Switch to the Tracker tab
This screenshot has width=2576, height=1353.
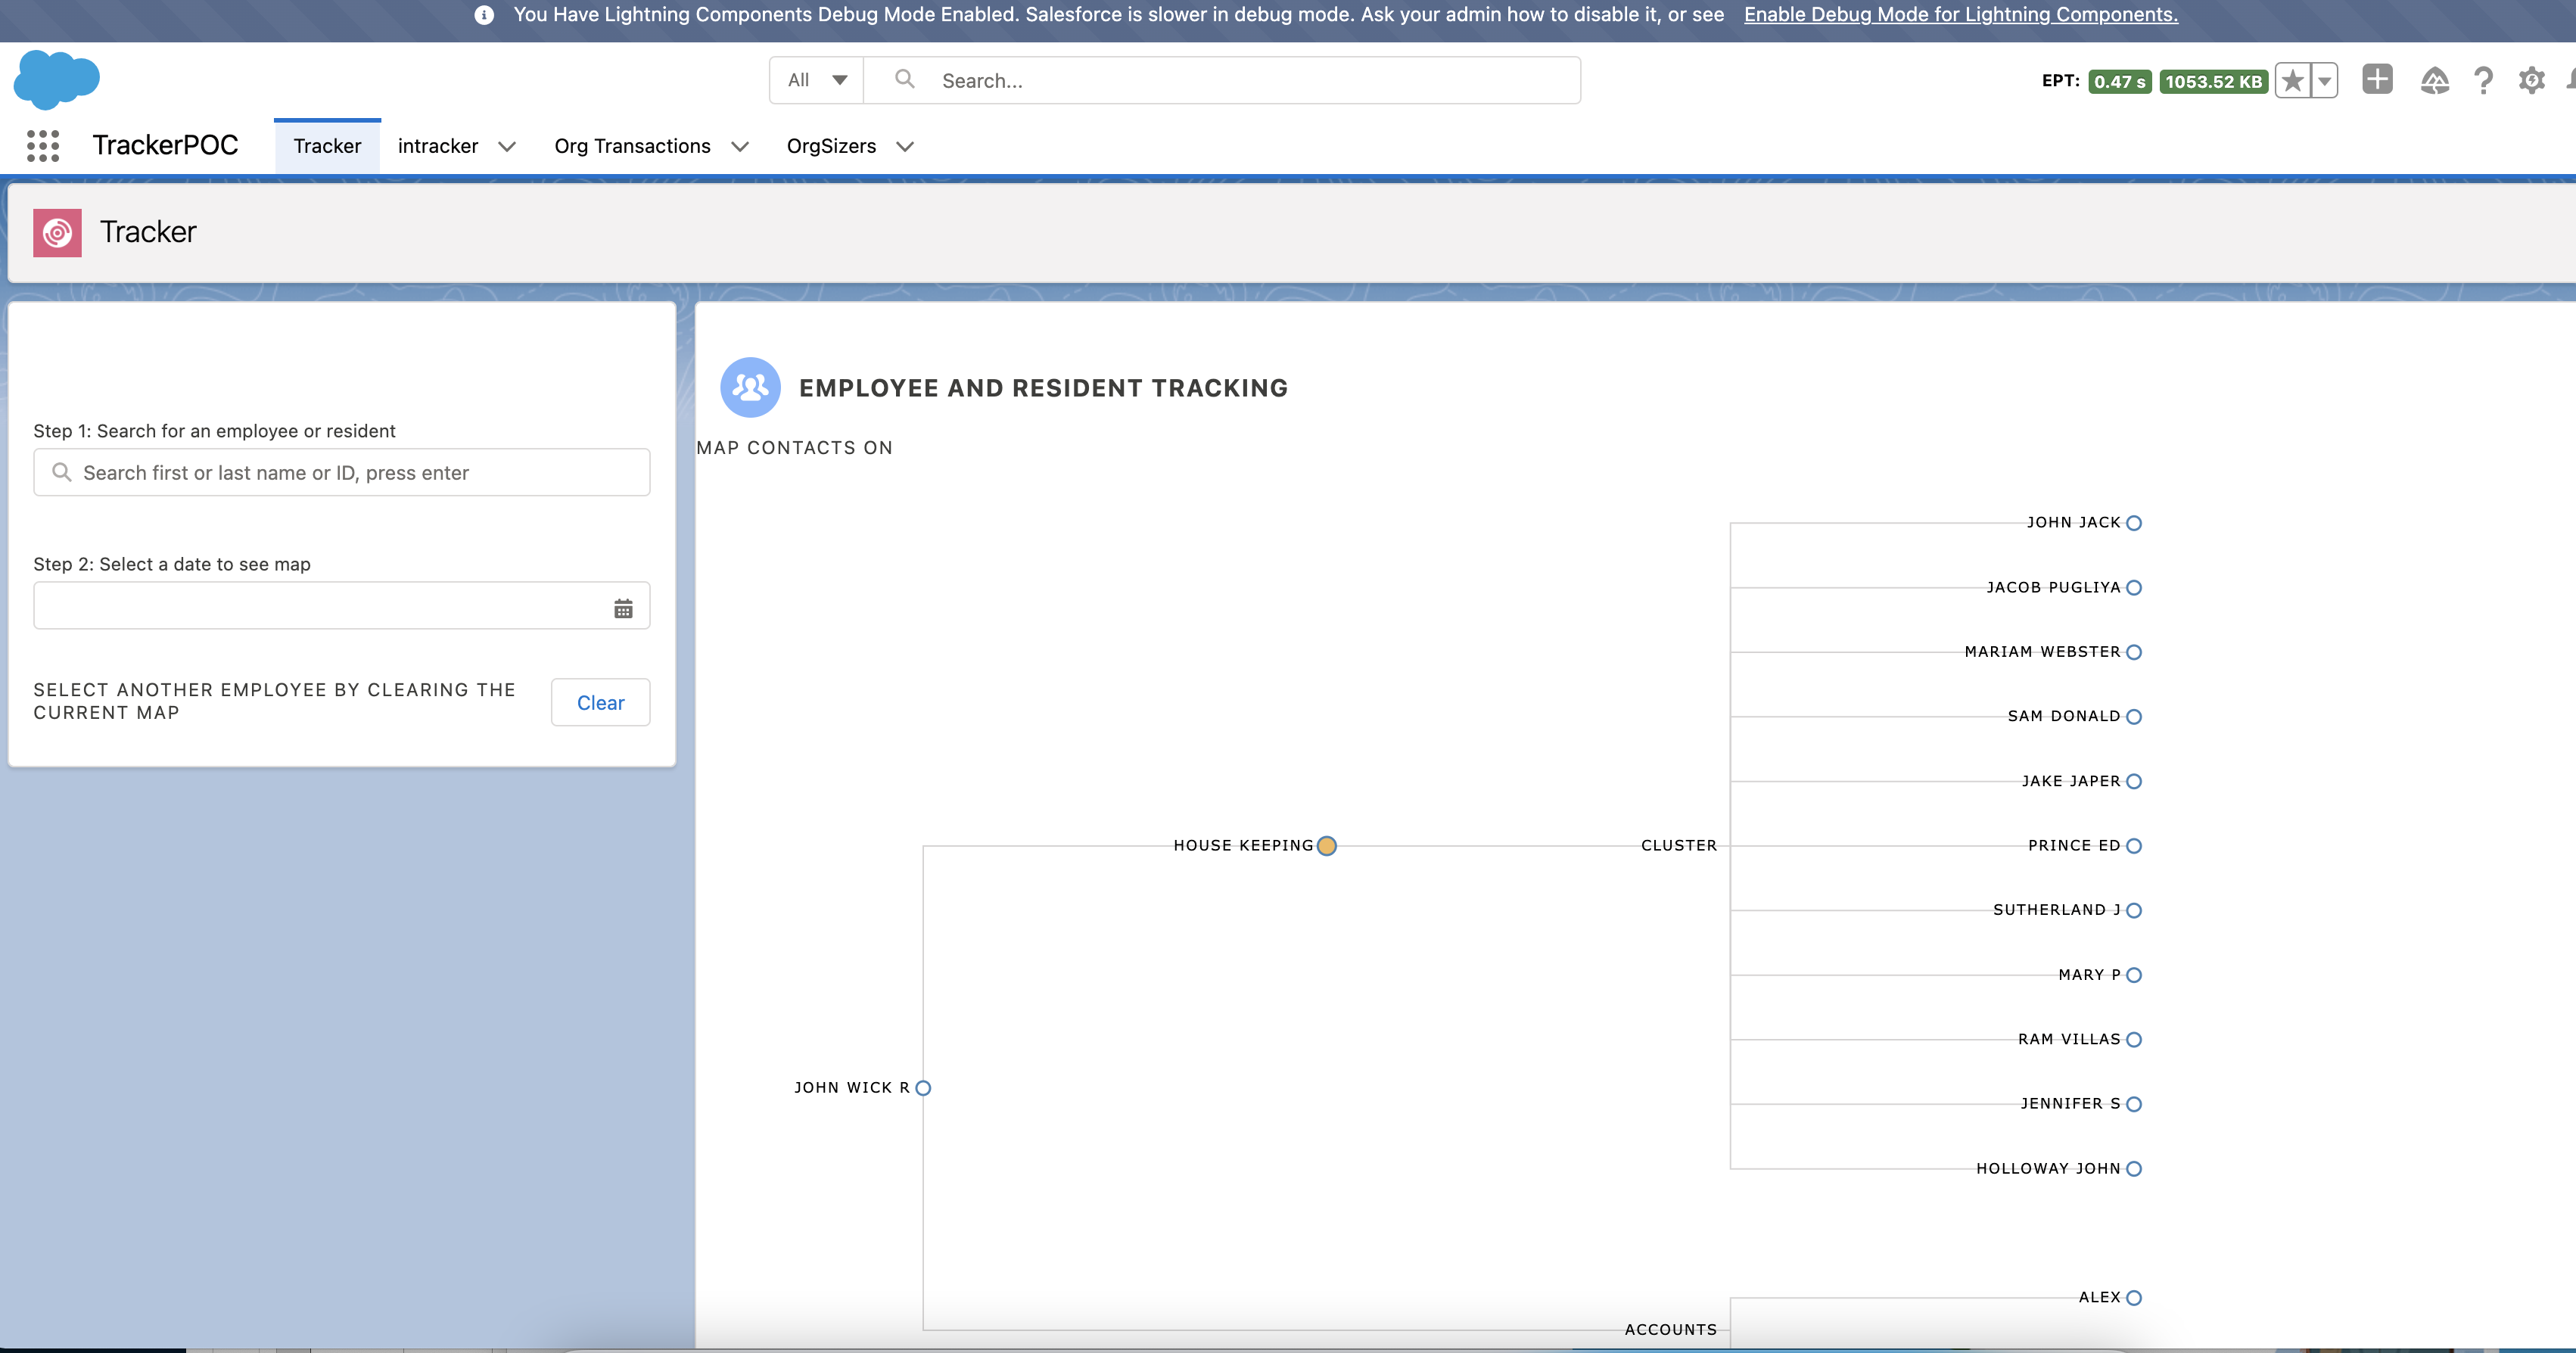(x=327, y=146)
